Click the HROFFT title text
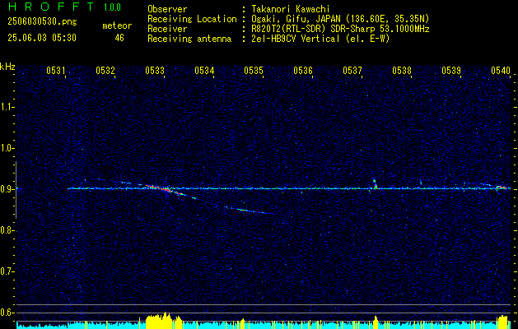This screenshot has width=518, height=329. point(50,7)
